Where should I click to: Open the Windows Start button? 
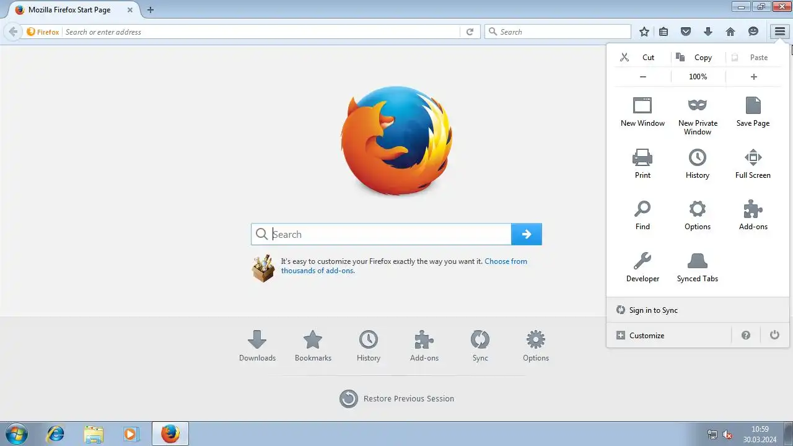tap(16, 433)
